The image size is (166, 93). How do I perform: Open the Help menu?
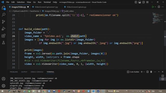point(55,2)
